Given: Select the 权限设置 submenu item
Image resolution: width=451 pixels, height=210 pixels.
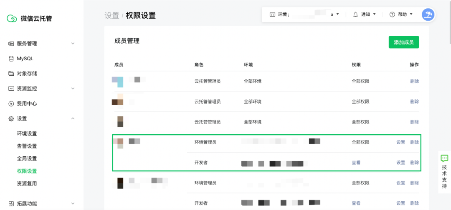Looking at the screenshot, I should tap(27, 171).
